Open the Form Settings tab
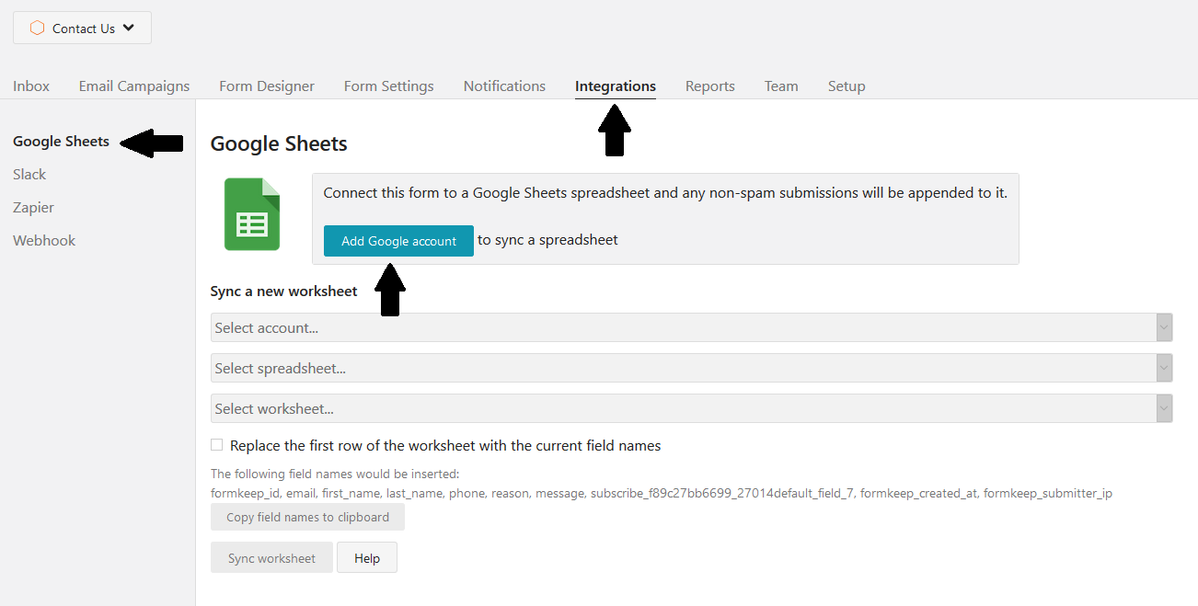Image resolution: width=1198 pixels, height=606 pixels. point(389,86)
